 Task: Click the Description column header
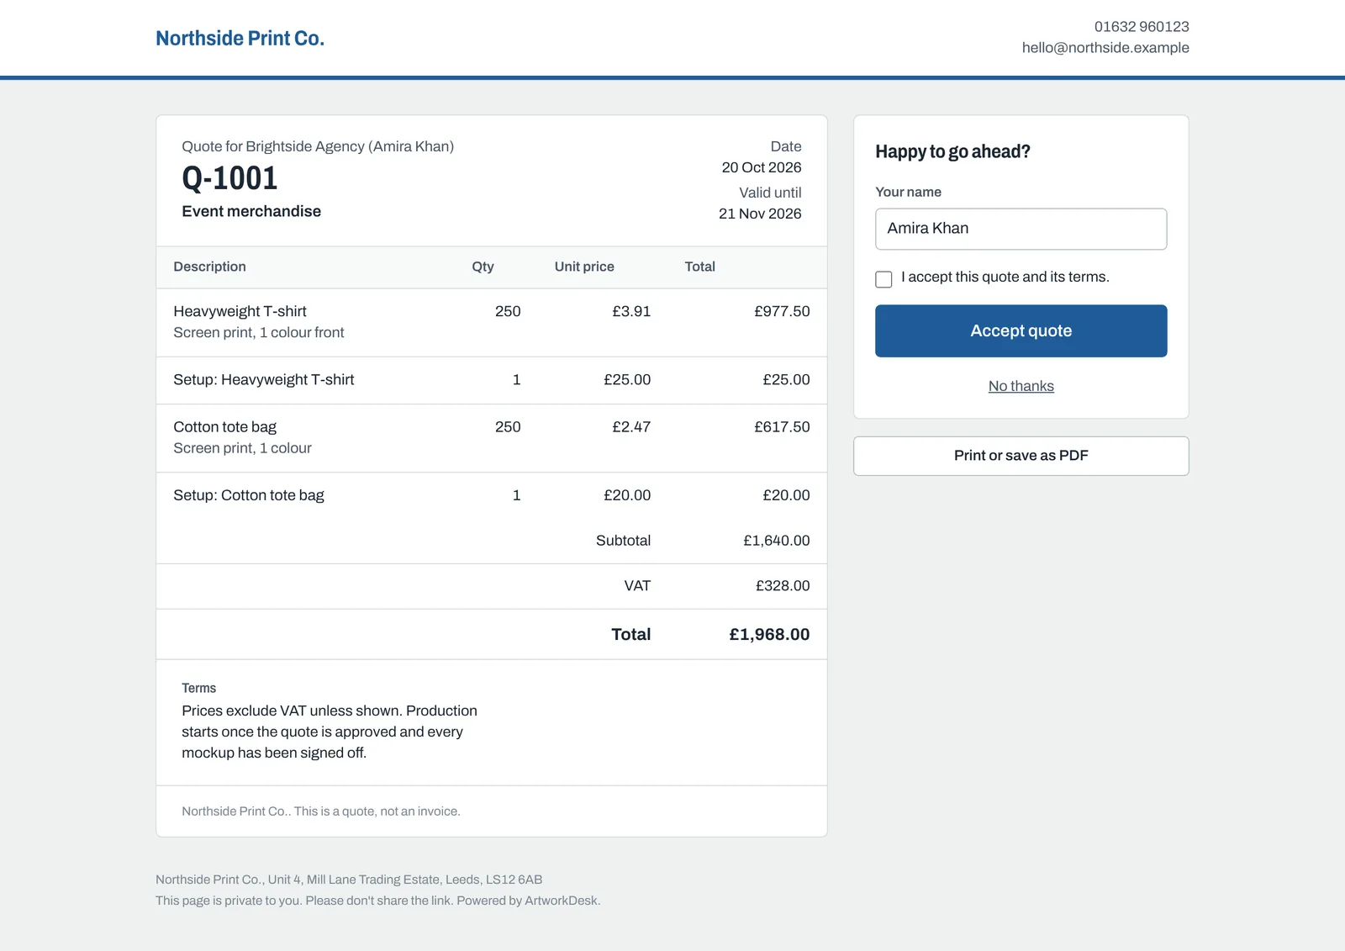tap(209, 267)
